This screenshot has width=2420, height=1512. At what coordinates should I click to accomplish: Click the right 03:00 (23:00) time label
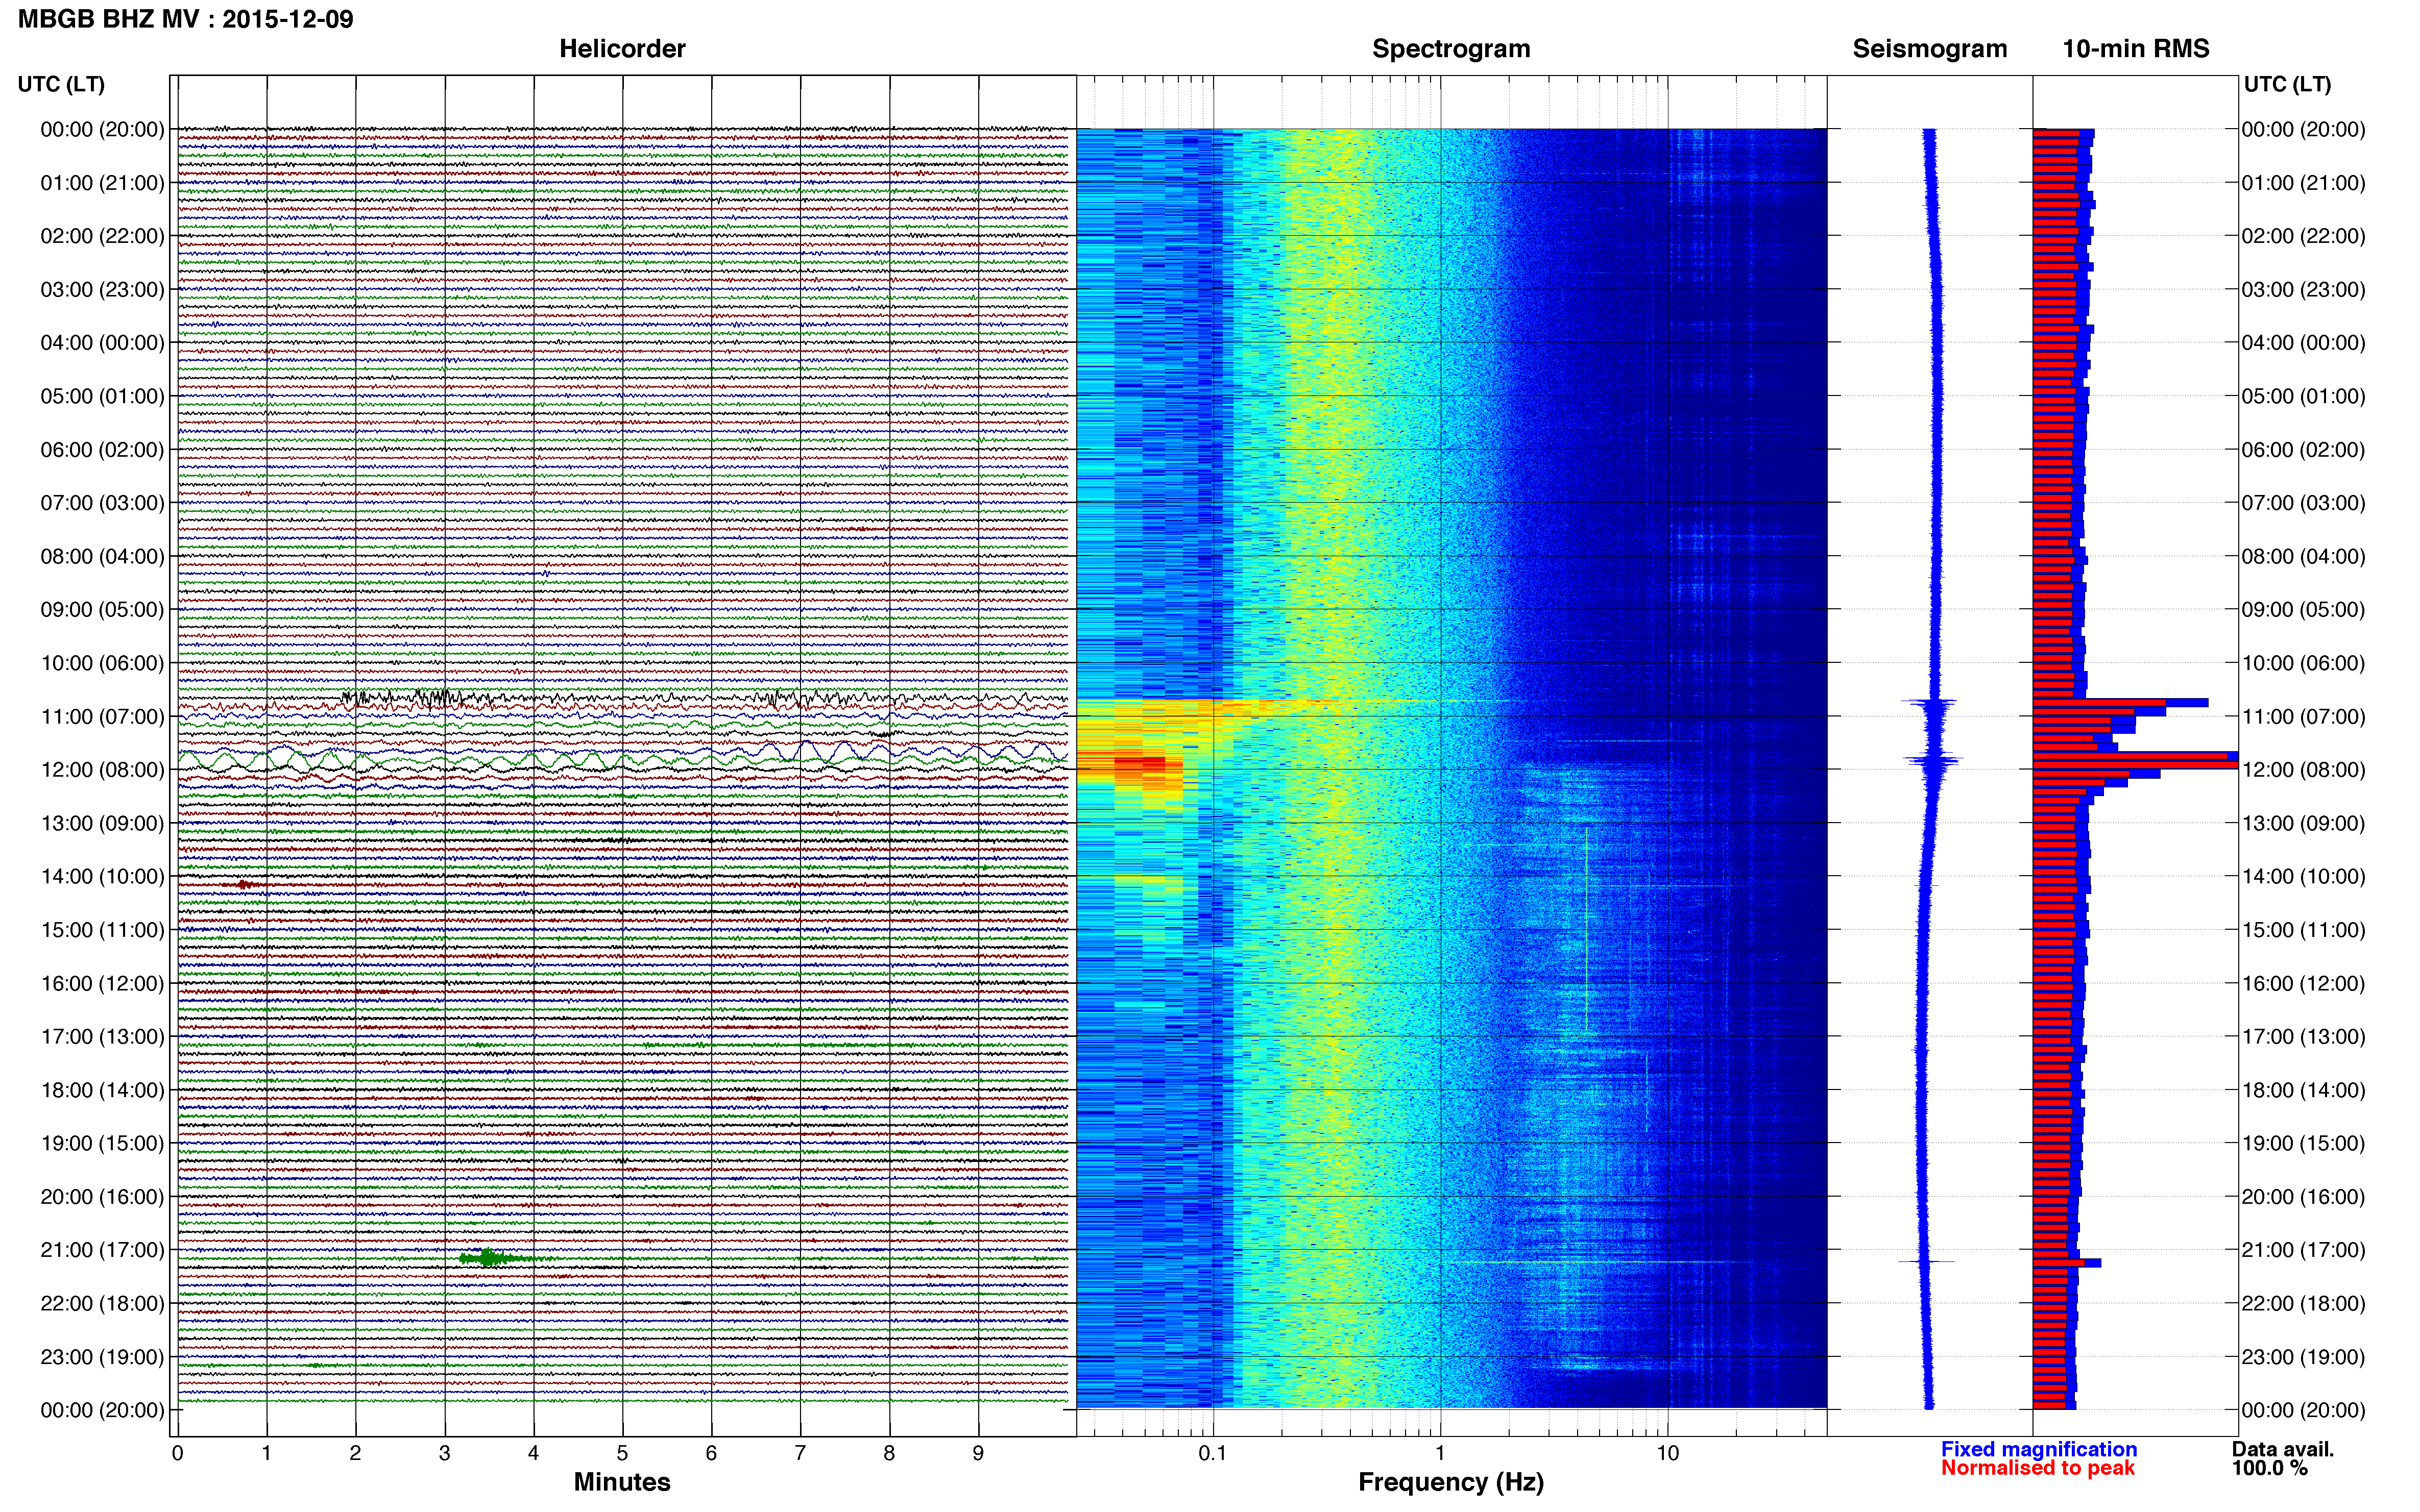2303,290
